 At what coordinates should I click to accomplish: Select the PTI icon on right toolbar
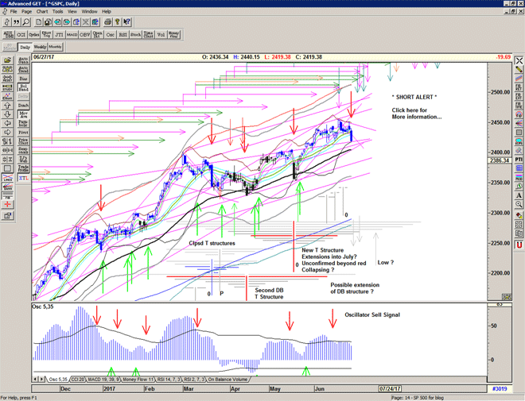(519, 160)
